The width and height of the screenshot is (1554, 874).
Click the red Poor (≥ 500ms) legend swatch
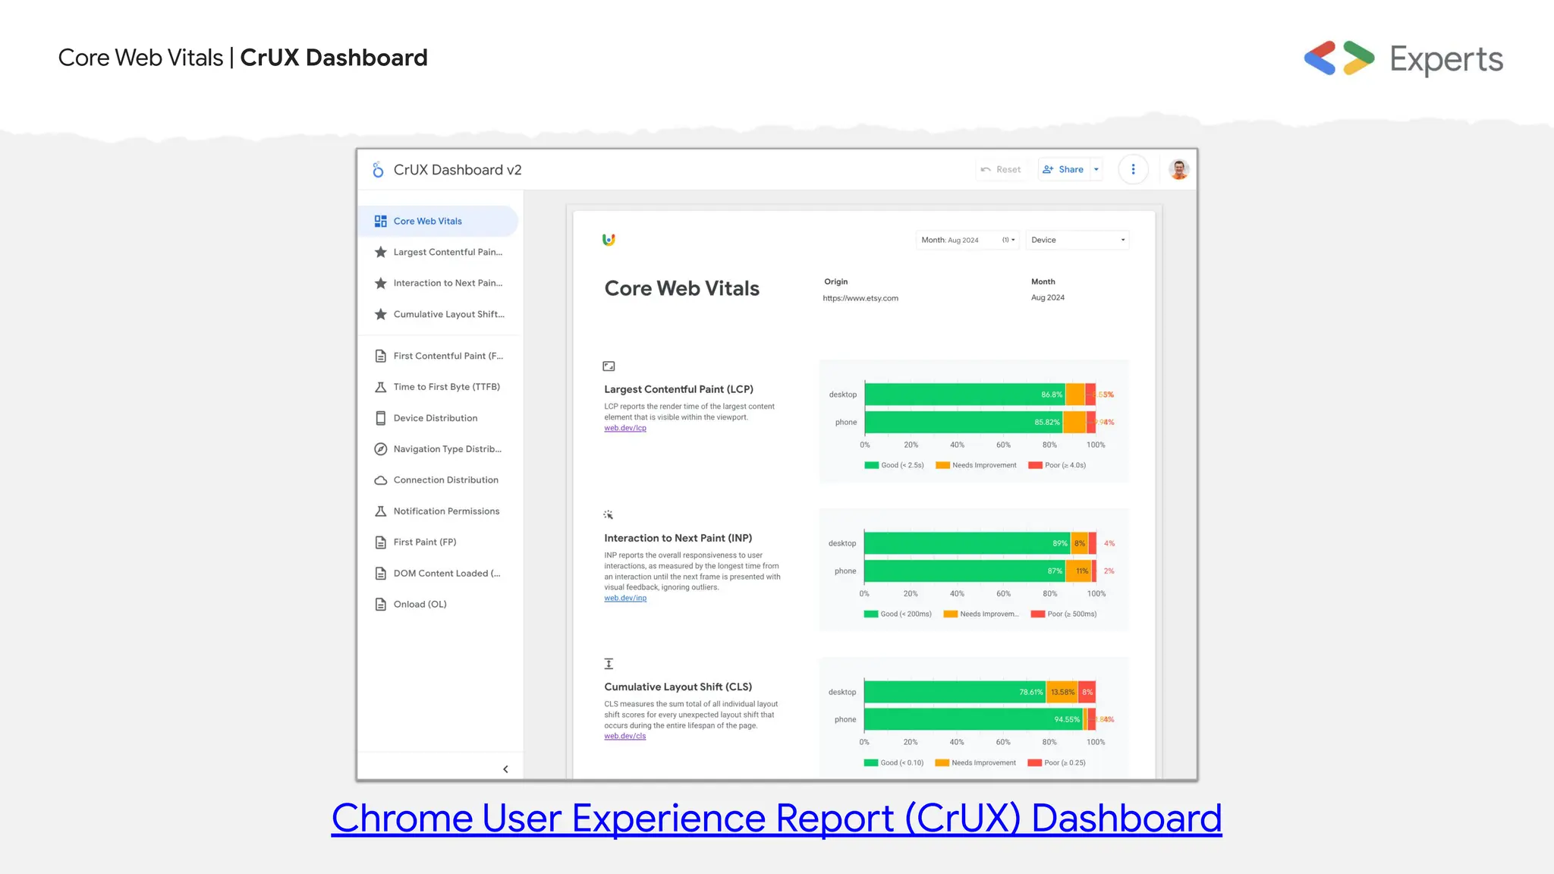click(1037, 615)
